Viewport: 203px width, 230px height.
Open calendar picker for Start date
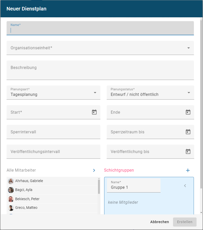[94, 112]
